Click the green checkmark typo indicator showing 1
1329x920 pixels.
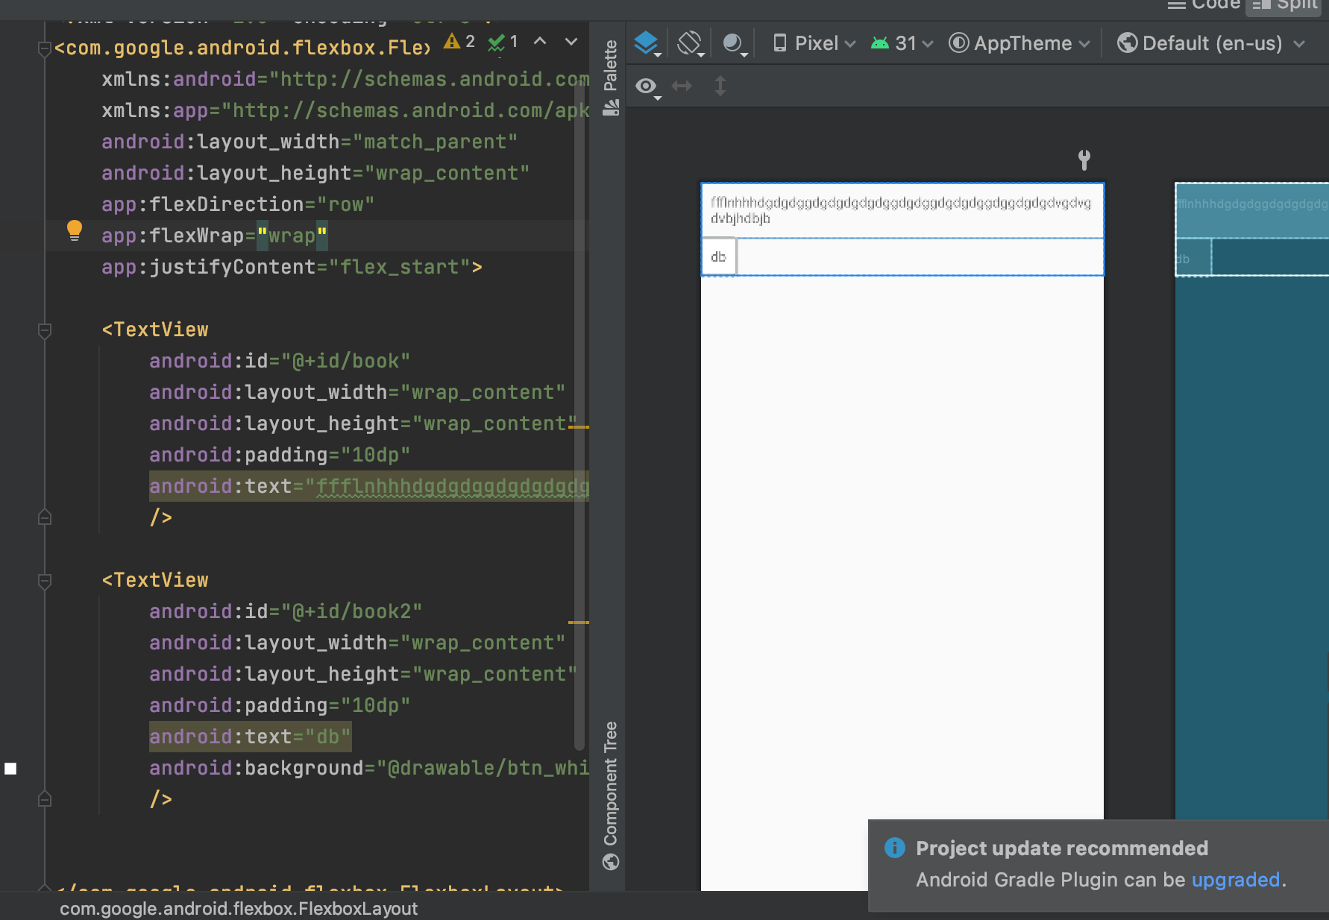(503, 42)
